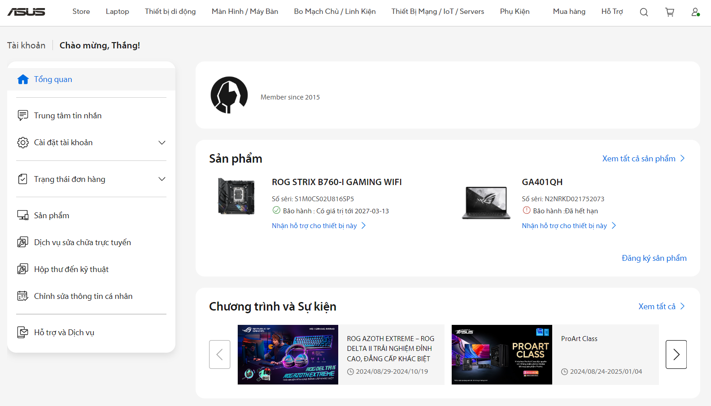The width and height of the screenshot is (711, 406).
Task: Show previous event with left arrow
Action: 220,354
